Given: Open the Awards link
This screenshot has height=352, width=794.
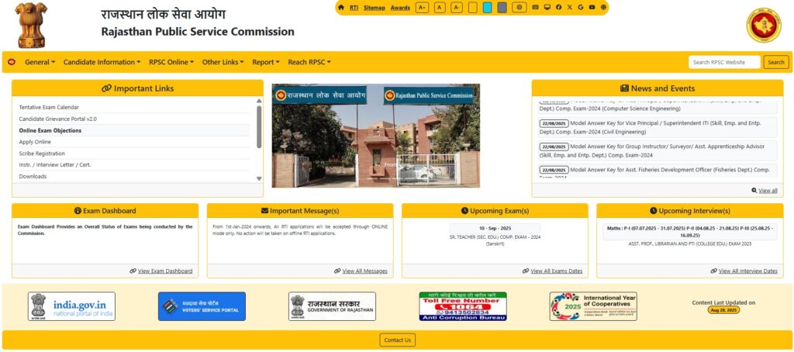Looking at the screenshot, I should [x=400, y=8].
